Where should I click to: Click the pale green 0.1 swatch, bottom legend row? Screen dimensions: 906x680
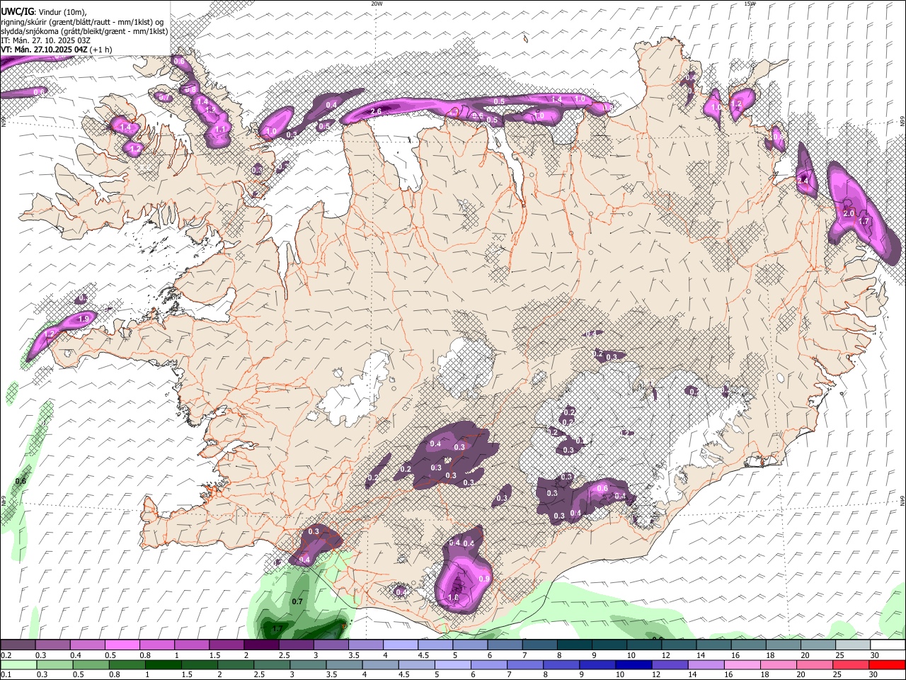point(19,664)
